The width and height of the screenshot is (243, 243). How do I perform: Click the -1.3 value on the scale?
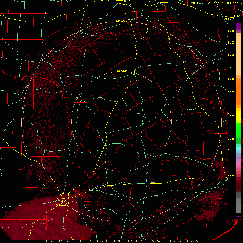pyautogui.click(x=230, y=198)
